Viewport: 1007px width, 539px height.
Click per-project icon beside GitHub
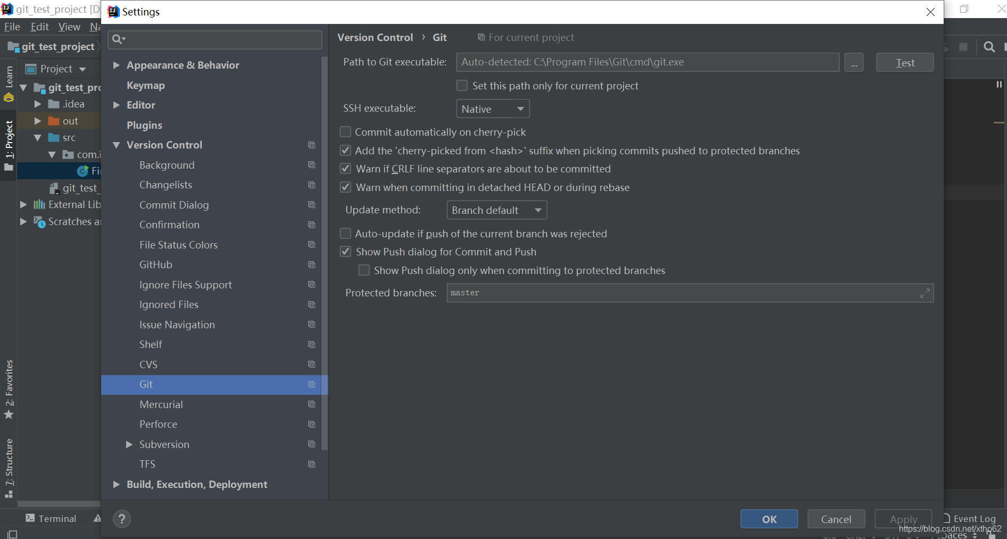312,264
